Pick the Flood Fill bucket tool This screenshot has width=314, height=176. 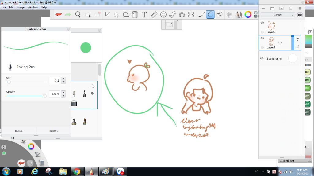pyautogui.click(x=135, y=15)
